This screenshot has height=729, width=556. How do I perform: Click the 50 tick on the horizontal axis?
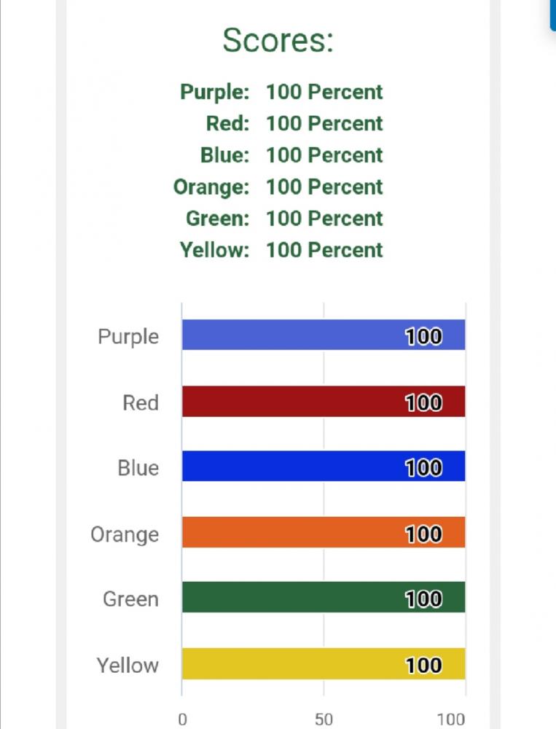pyautogui.click(x=324, y=720)
